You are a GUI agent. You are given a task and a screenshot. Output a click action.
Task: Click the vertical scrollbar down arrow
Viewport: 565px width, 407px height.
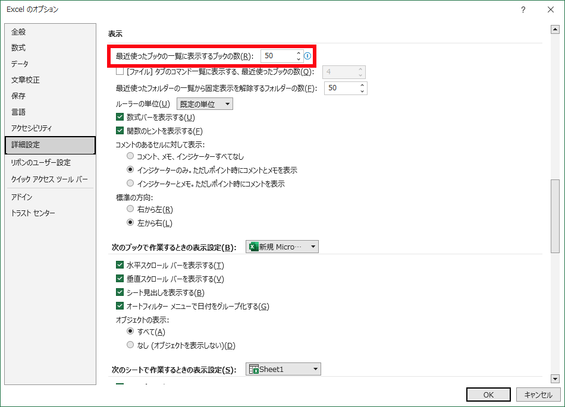555,378
